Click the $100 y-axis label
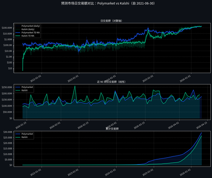Screen dimensions: 212x178 (9, 62)
